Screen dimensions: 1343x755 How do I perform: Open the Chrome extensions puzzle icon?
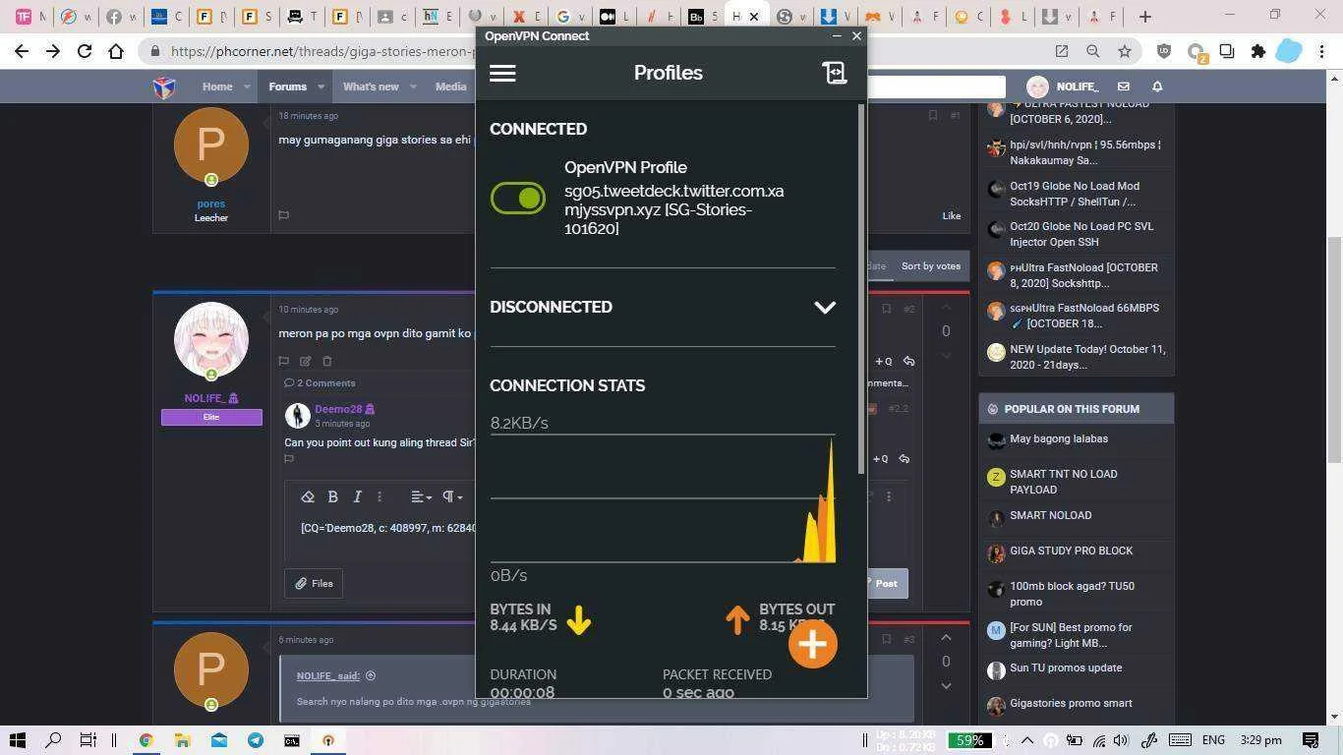1257,51
